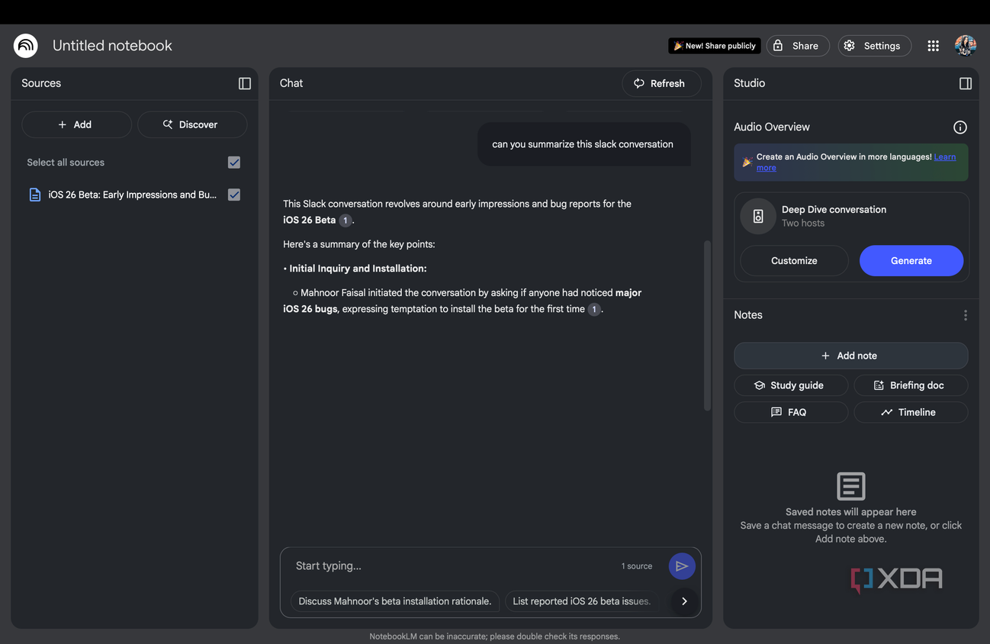Open the Google apps grid
The width and height of the screenshot is (990, 644).
[933, 46]
